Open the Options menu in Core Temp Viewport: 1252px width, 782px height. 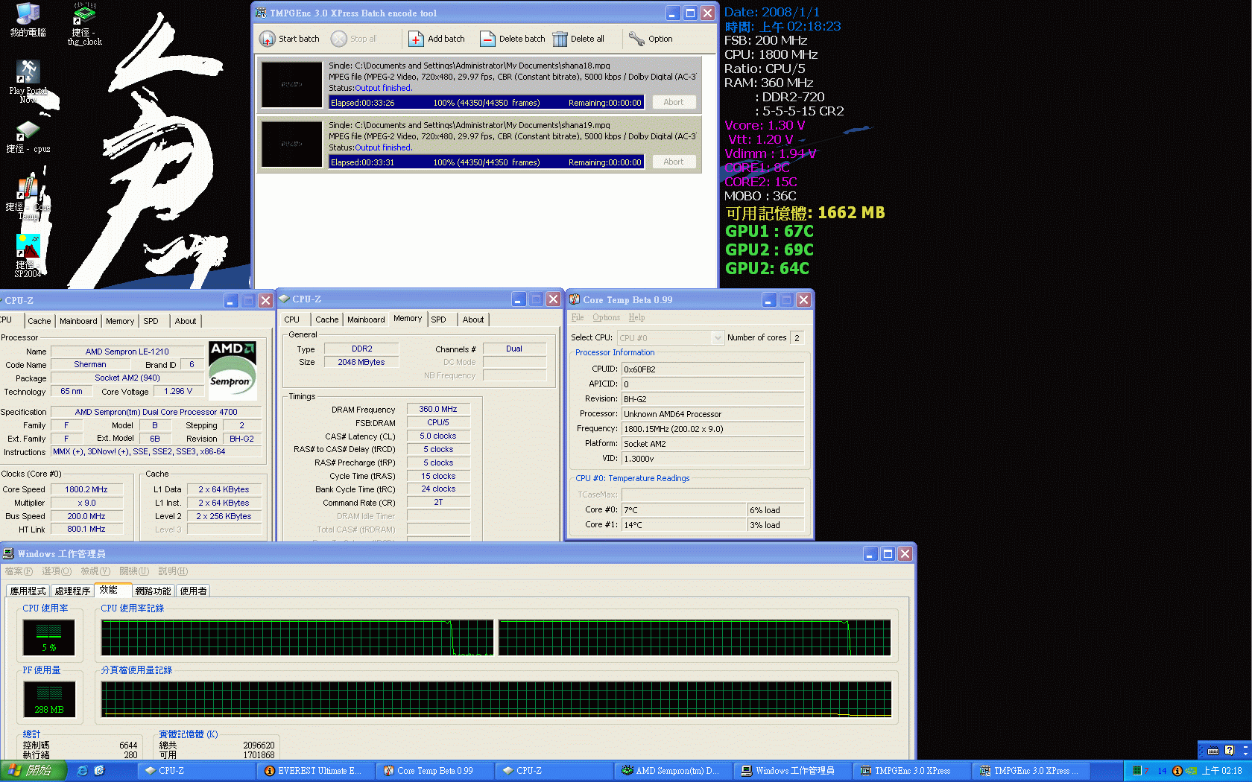pyautogui.click(x=606, y=317)
